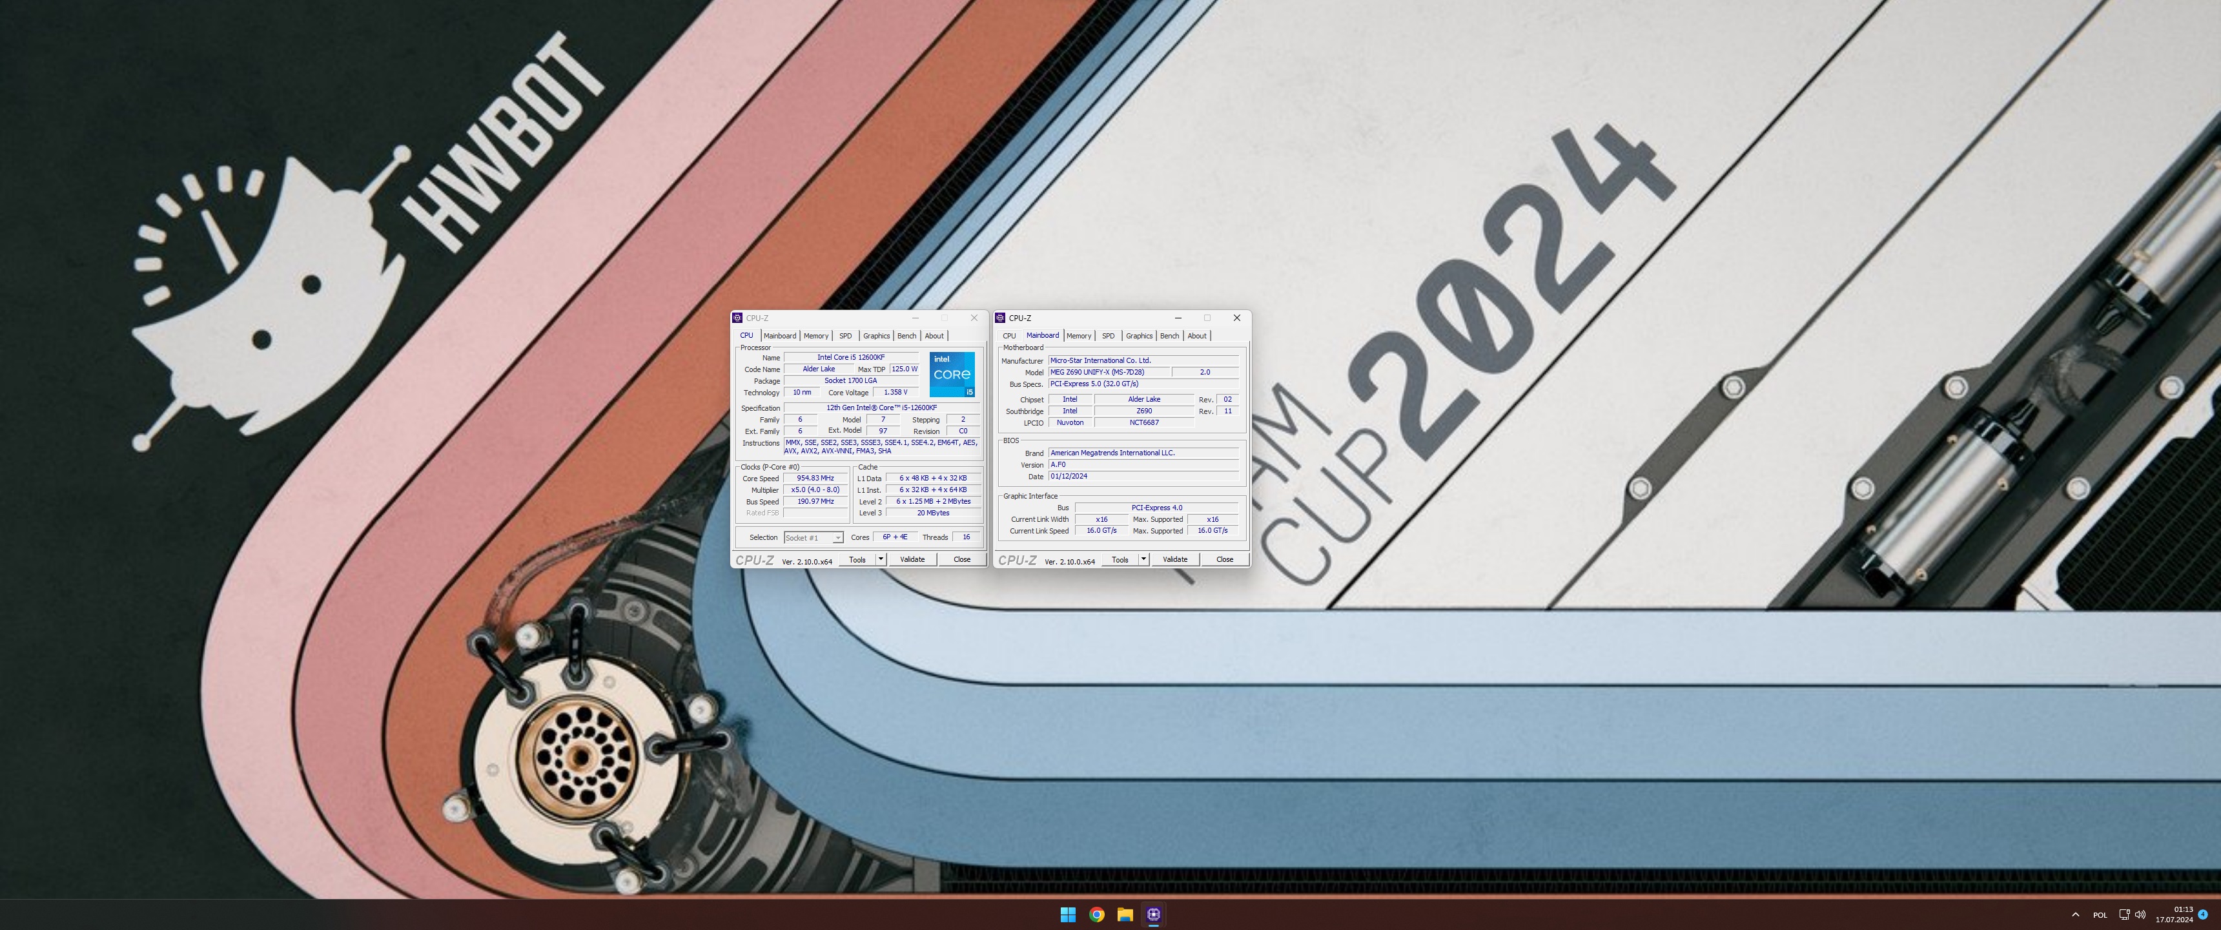Click the Instructions list starting with 'MMX, SSE'
Image resolution: width=2221 pixels, height=930 pixels.
coord(882,447)
